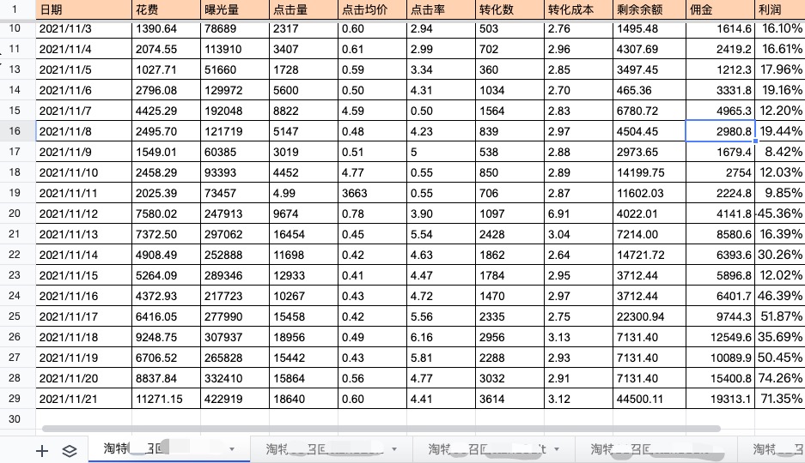
Task: Select the 转化数 cell 1034
Action: [510, 90]
